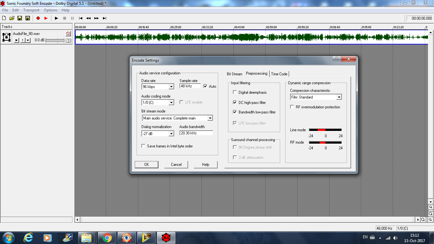Image resolution: width=434 pixels, height=244 pixels.
Task: Click the Sample rate field showing 48 kHz
Action: pos(190,86)
